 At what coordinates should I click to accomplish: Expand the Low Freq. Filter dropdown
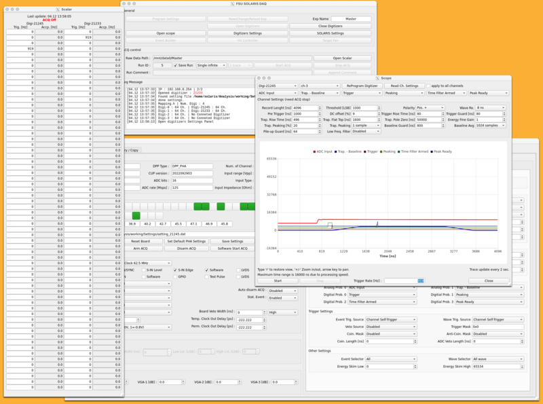tap(366, 131)
